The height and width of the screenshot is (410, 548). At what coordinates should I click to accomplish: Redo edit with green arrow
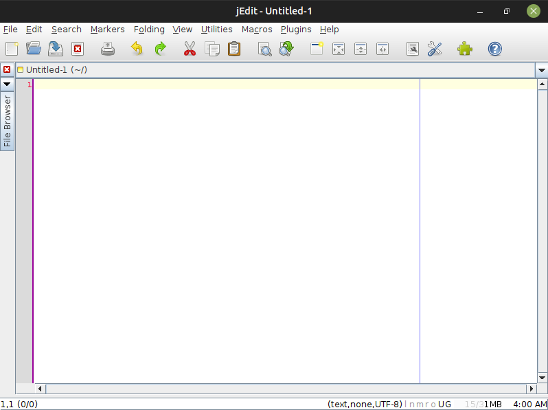(161, 49)
